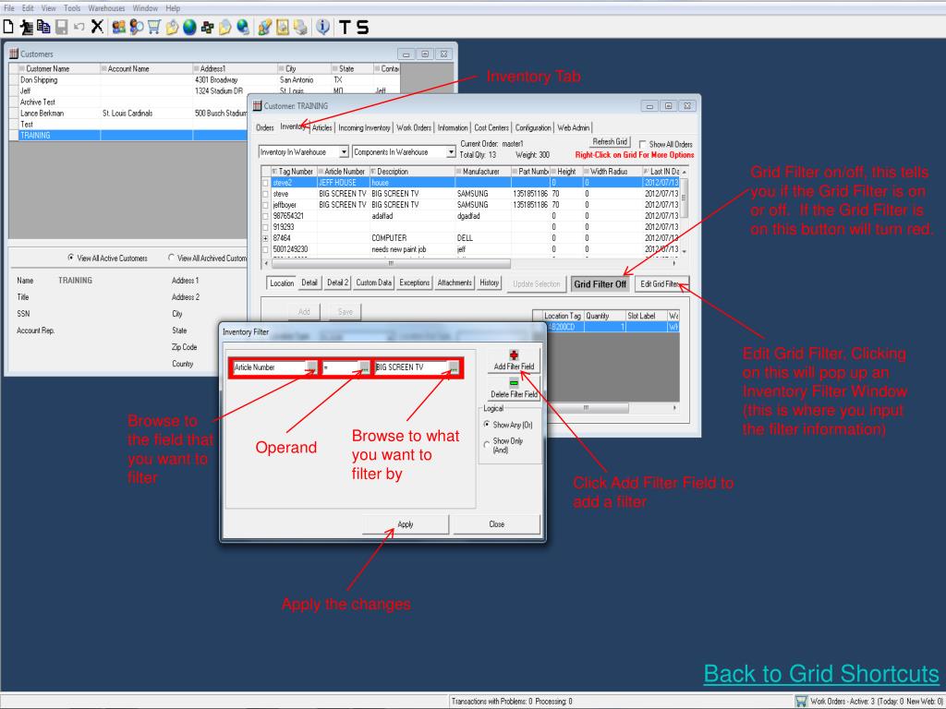
Task: Click the colored blocks toolbar icon
Action: click(x=208, y=27)
